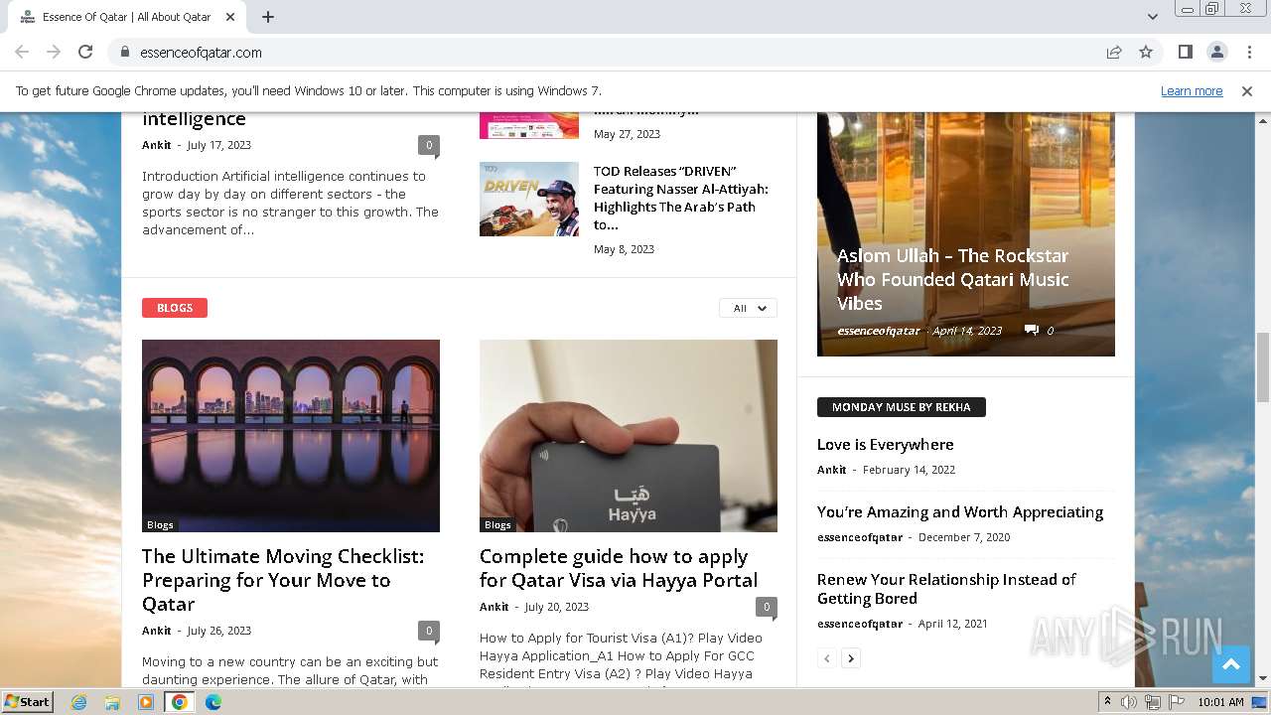Open author Ankit on Moving Checklist post

157,631
